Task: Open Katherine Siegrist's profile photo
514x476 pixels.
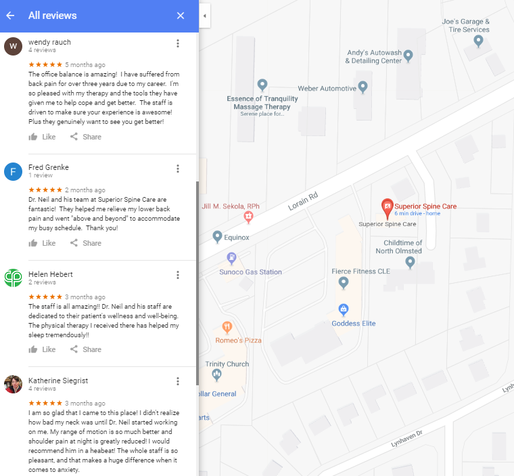Action: point(13,384)
